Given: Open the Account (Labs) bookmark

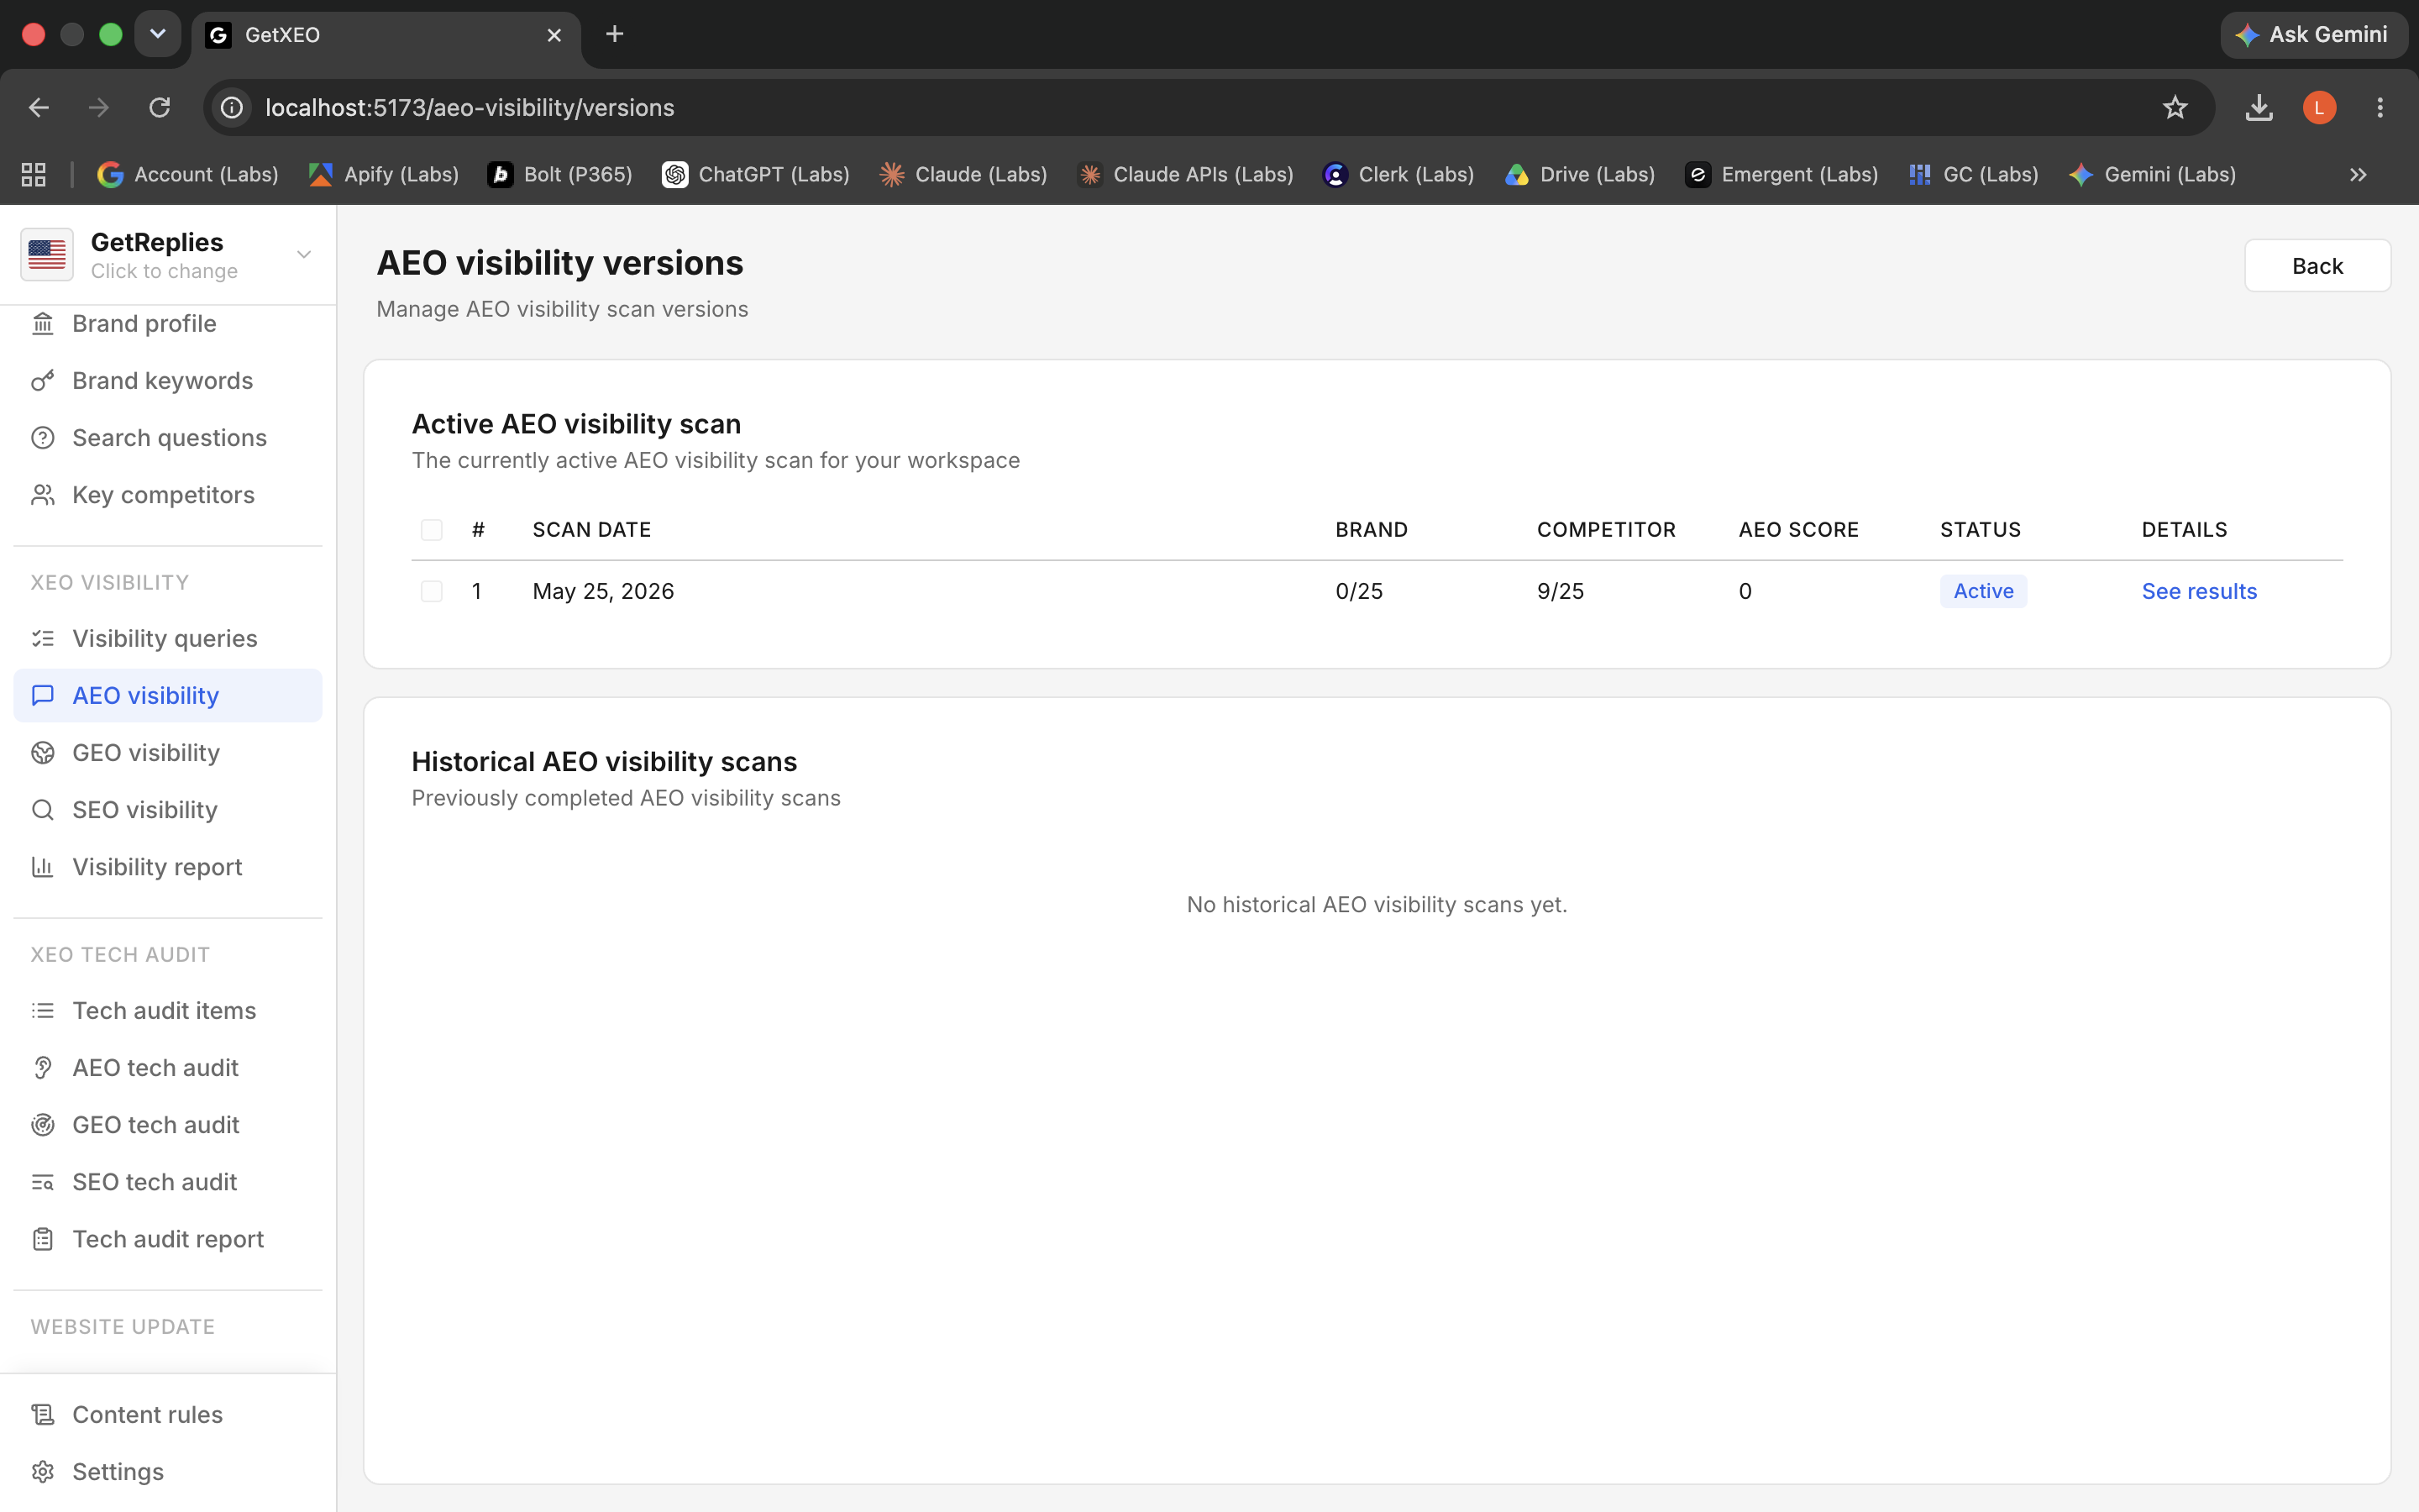Looking at the screenshot, I should [x=188, y=175].
